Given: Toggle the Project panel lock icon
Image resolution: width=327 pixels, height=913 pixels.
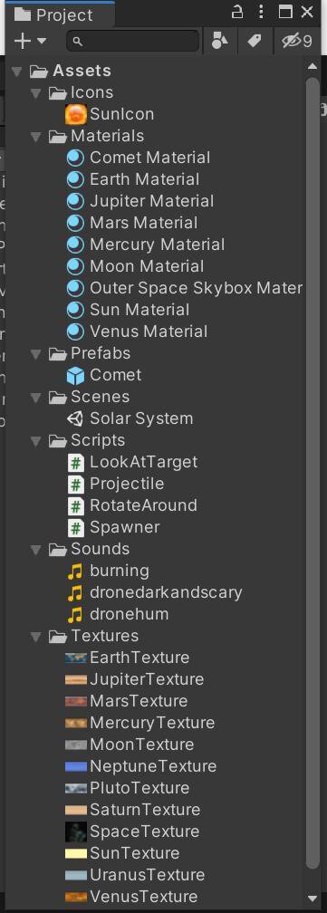Looking at the screenshot, I should pos(237,11).
